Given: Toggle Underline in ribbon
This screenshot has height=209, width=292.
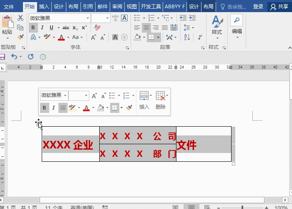Looking at the screenshot, I should tap(52, 28).
